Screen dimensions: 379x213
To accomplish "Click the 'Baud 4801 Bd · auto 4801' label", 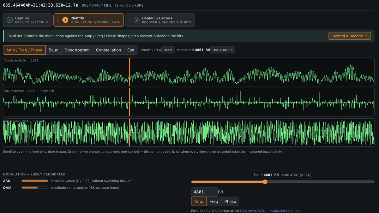I will click(x=283, y=175).
